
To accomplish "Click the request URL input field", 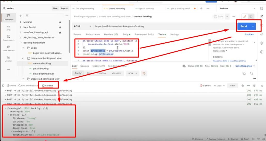I will pos(163,26).
